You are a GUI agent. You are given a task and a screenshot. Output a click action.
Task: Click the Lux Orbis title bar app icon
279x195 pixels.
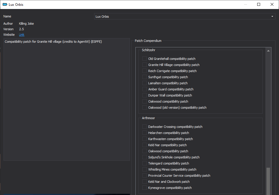5,4
